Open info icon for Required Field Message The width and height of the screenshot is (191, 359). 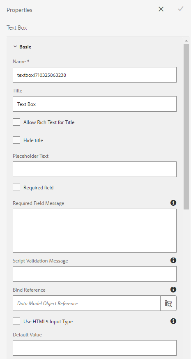[x=173, y=203]
